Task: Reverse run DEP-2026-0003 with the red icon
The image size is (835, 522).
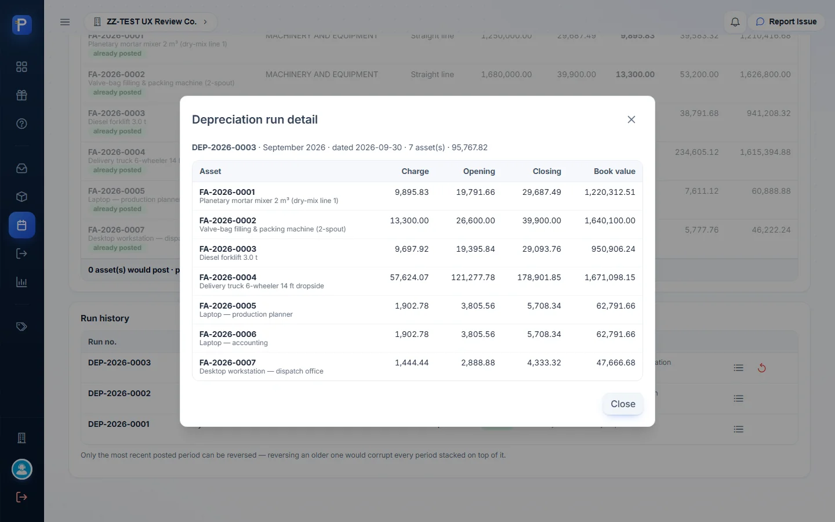Action: tap(762, 368)
